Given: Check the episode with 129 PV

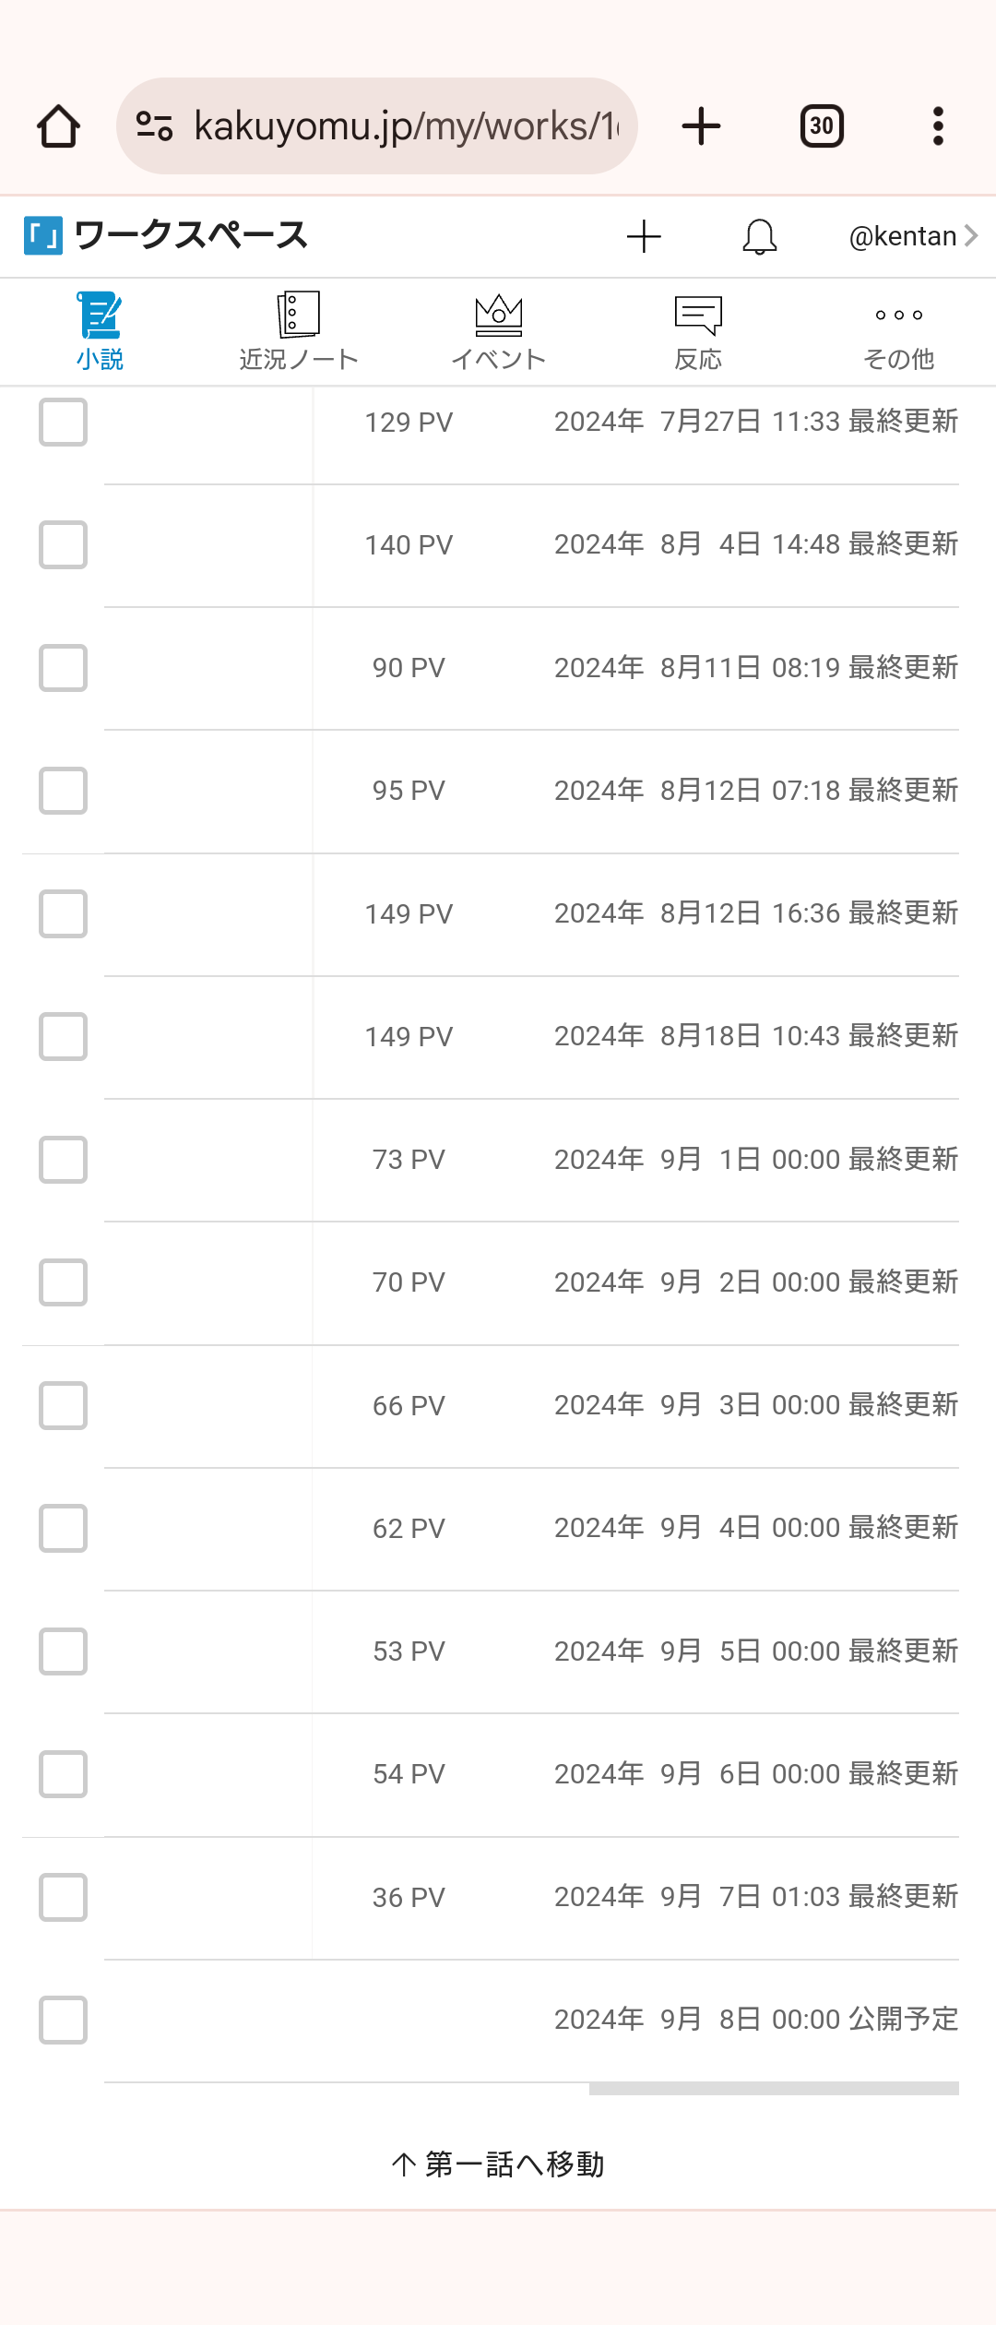Looking at the screenshot, I should (x=63, y=423).
